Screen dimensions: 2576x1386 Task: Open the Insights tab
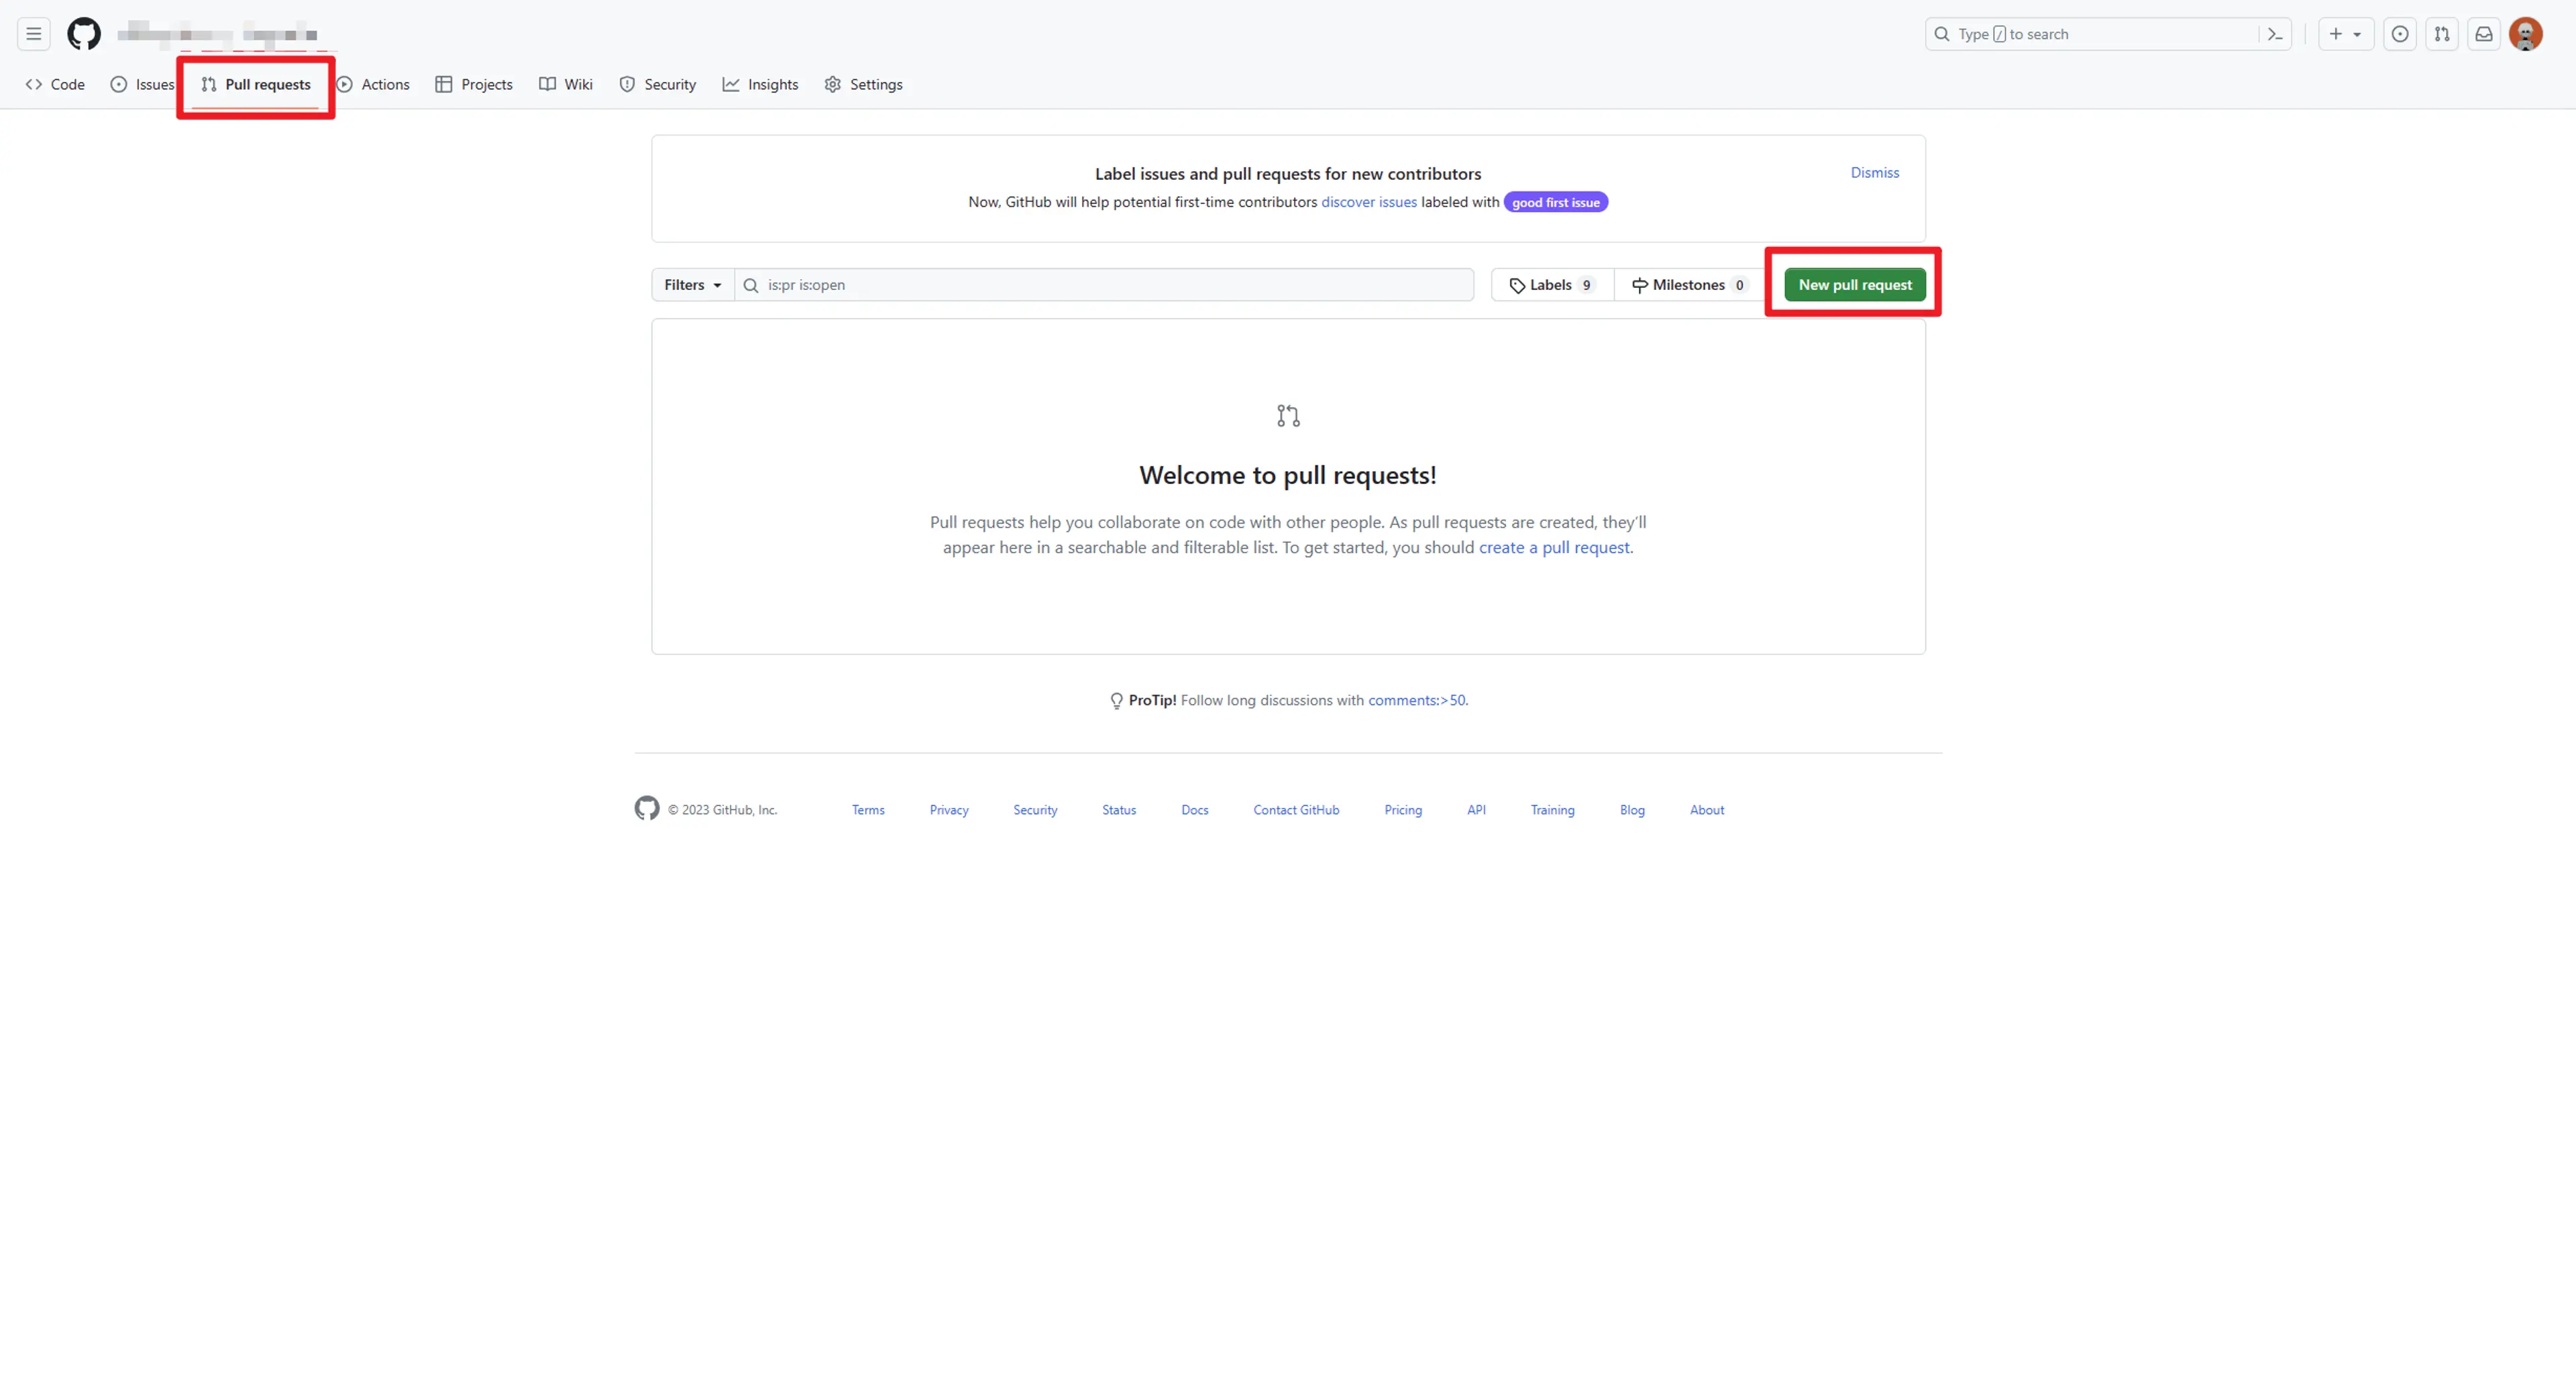760,84
